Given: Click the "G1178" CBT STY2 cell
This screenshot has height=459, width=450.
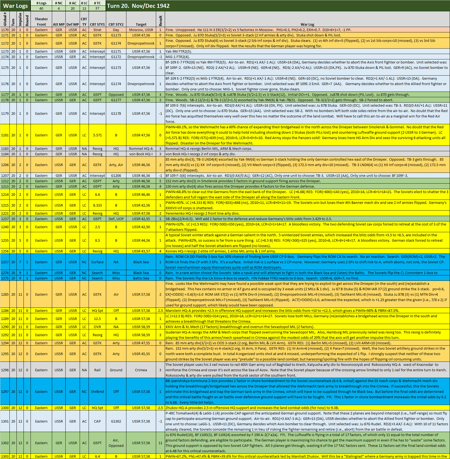Looking at the screenshot, I should point(116,113).
